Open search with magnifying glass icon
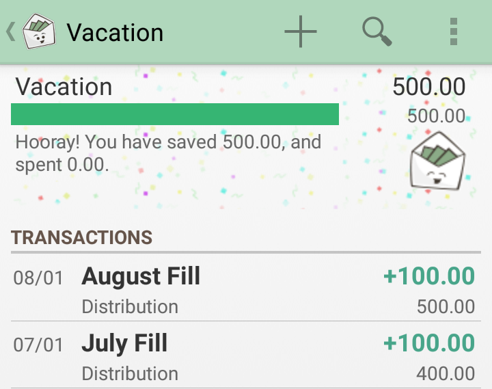The width and height of the screenshot is (492, 389). click(377, 31)
